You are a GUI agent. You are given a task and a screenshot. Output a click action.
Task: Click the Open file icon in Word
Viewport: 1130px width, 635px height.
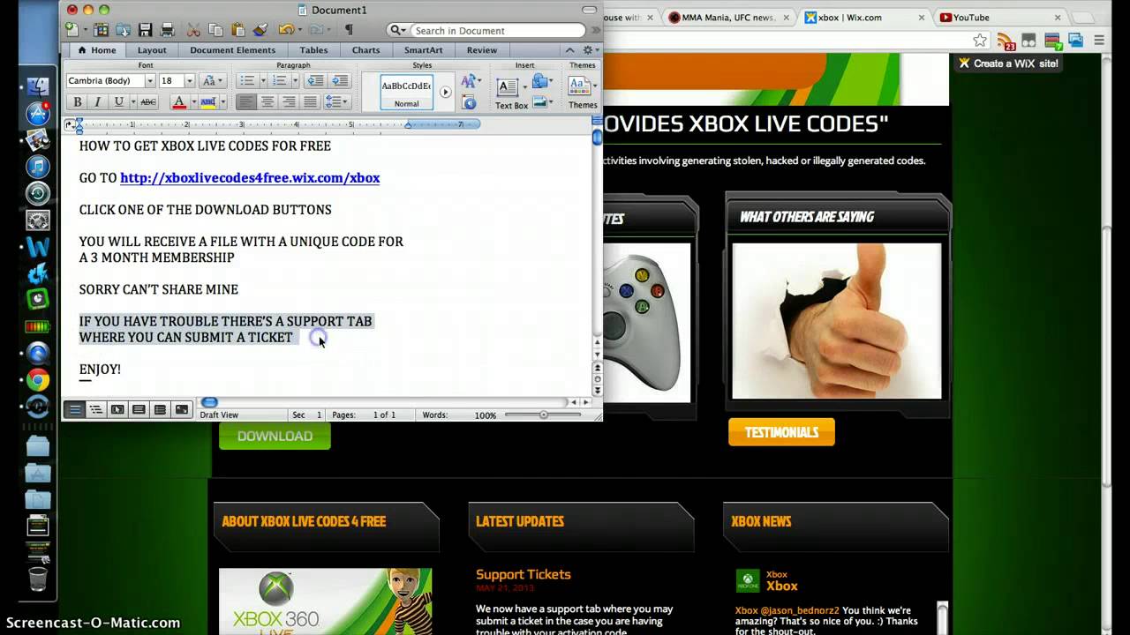pos(124,30)
